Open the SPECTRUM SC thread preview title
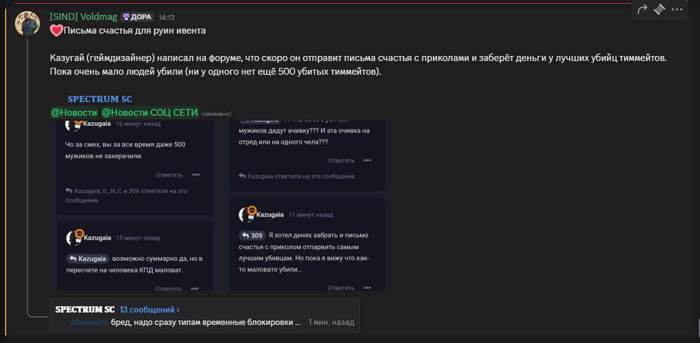The height and width of the screenshot is (343, 700). click(85, 309)
